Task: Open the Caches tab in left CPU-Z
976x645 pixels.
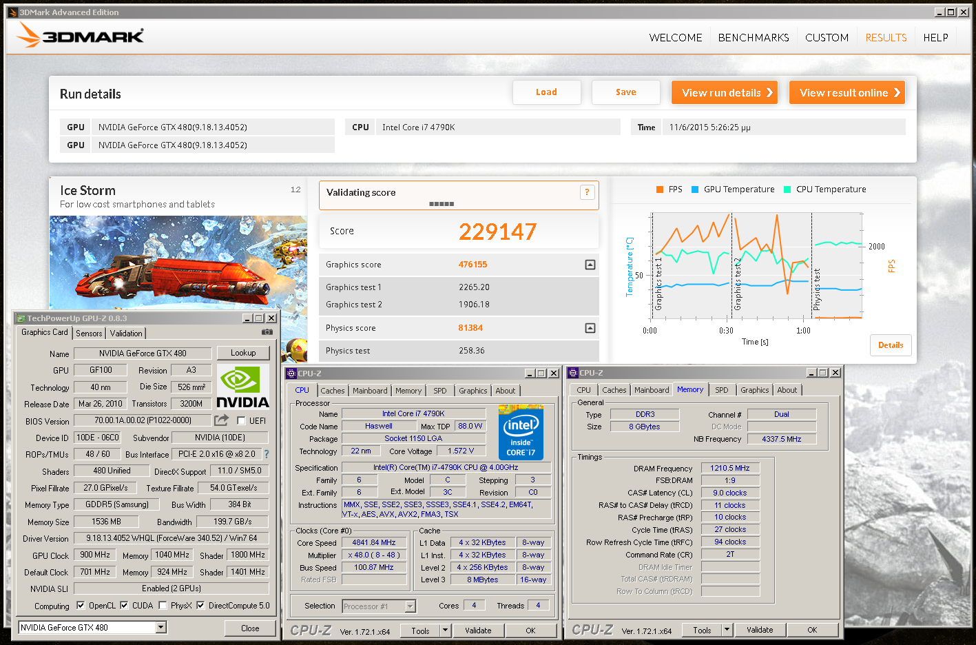Action: click(333, 391)
